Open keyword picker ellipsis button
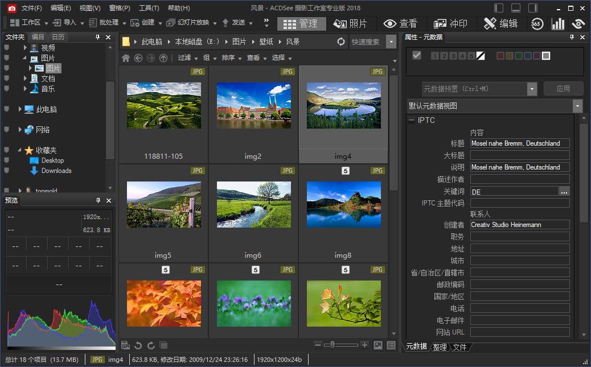 (564, 192)
